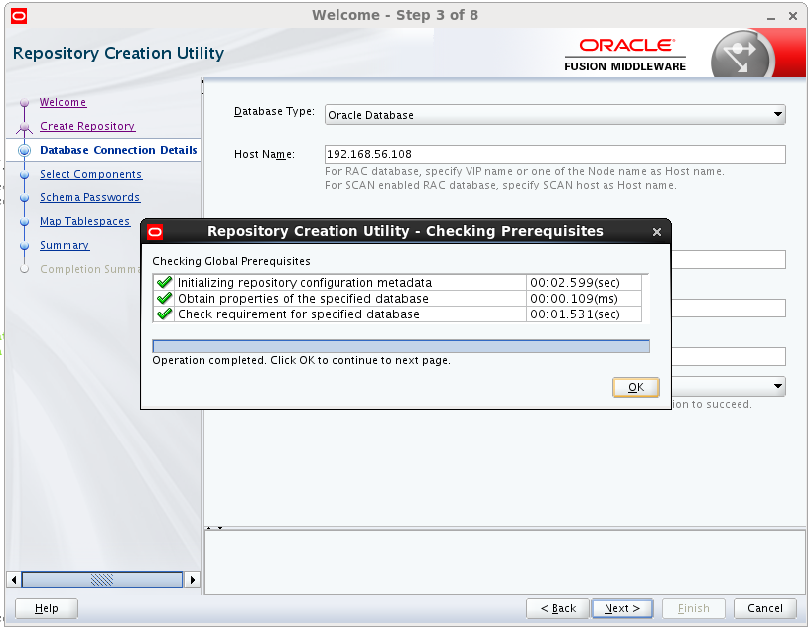The width and height of the screenshot is (808, 629).
Task: Click the step bullet beside Create Repository
Action: (24, 126)
